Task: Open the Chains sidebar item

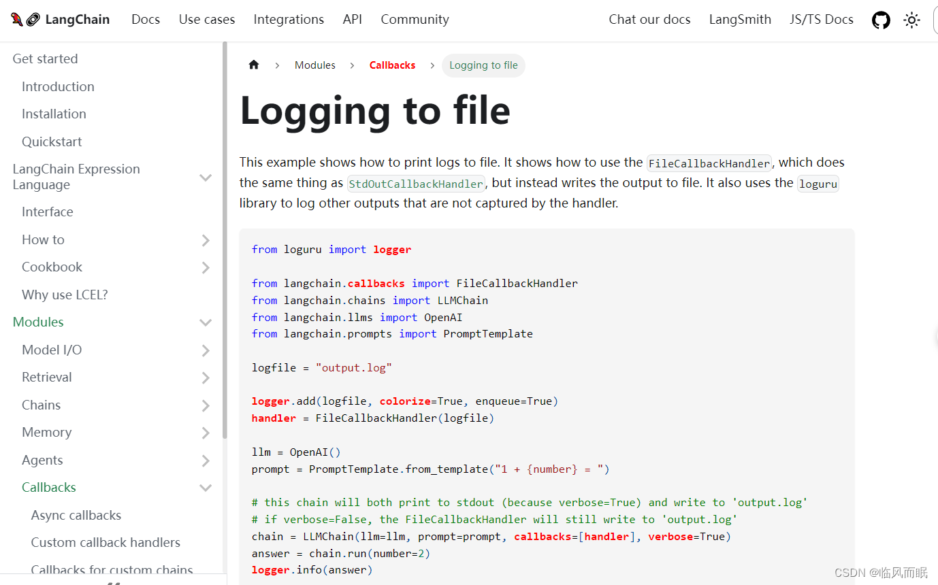Action: tap(41, 405)
